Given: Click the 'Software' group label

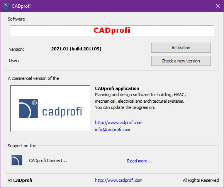Looking at the screenshot, I should pos(16,19).
